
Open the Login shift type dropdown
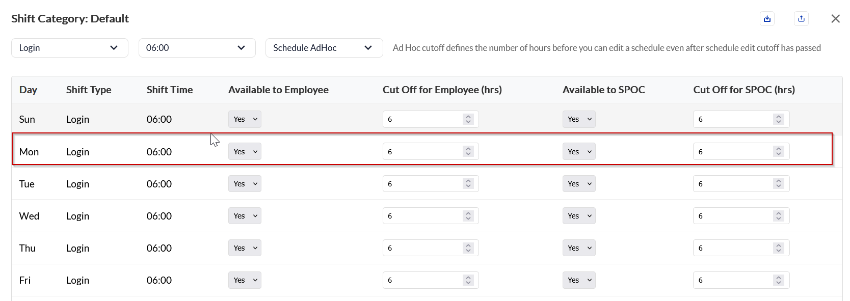click(70, 48)
